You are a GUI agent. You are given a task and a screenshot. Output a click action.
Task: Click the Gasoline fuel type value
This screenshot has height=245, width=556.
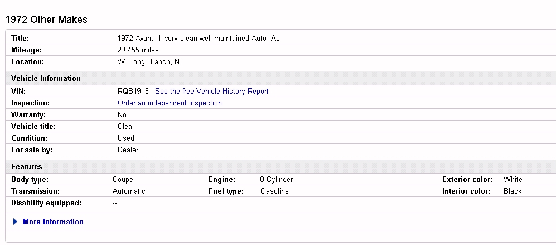[x=274, y=191]
